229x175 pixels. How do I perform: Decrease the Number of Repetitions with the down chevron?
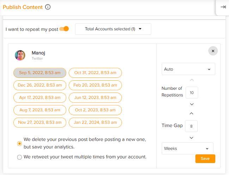(x=192, y=104)
